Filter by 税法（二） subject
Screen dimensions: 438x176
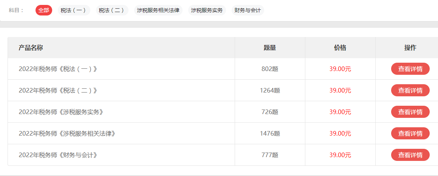[112, 10]
